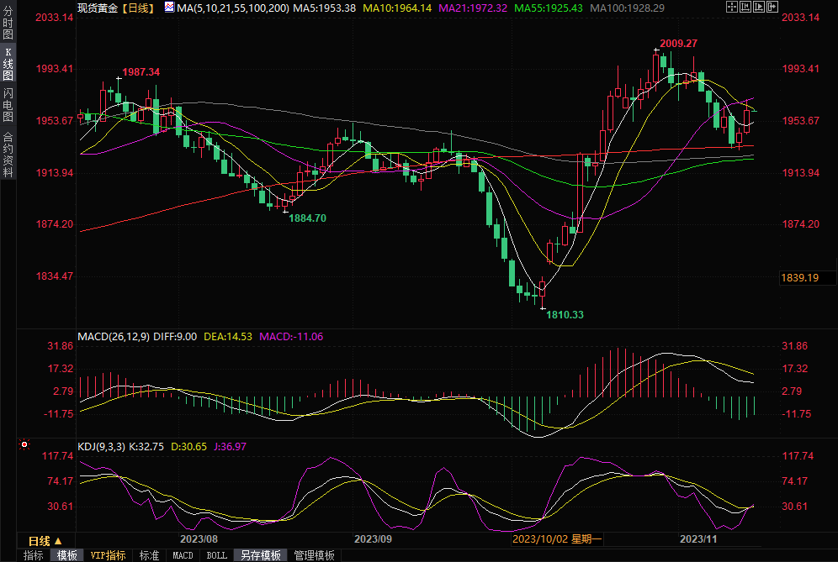Select the 模板 bottom tab

(x=67, y=555)
